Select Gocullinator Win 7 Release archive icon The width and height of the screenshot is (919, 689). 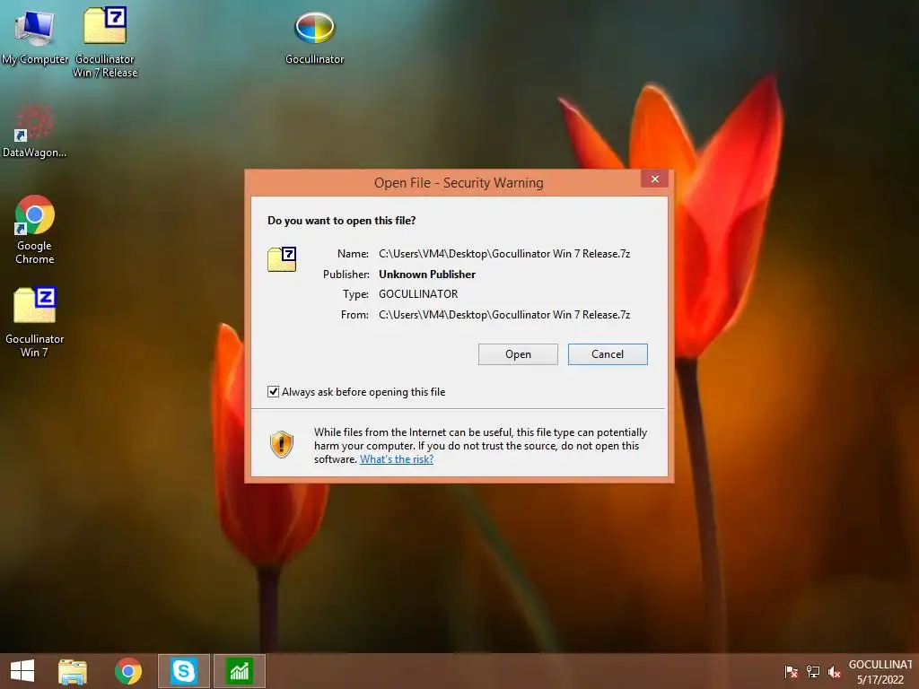(x=105, y=41)
